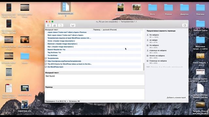
Task: Select 'Templatemela requires at least WordPress version' row
Action: click(93, 38)
